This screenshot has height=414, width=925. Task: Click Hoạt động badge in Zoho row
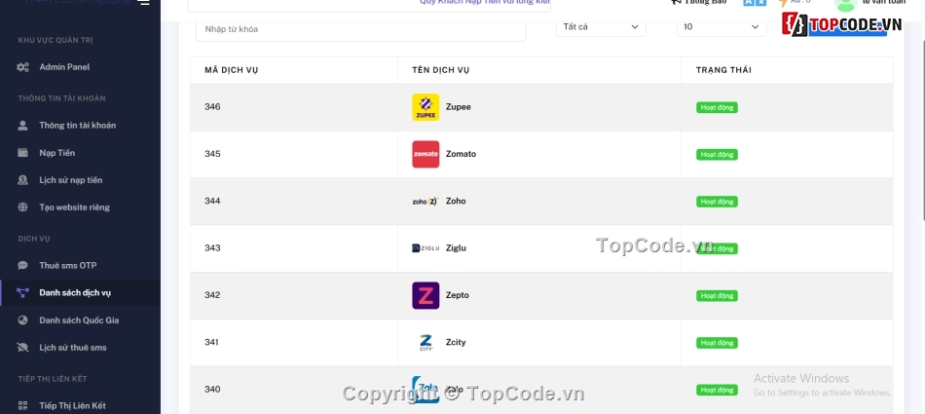(x=717, y=202)
